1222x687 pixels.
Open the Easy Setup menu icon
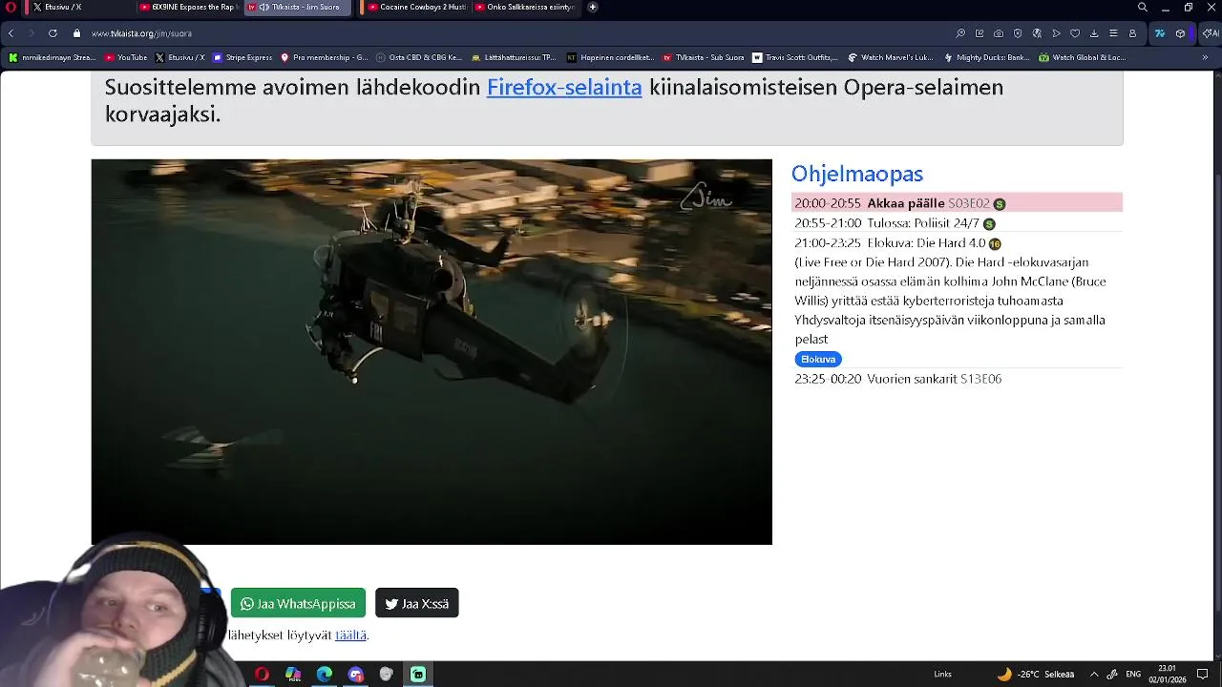[x=1113, y=33]
